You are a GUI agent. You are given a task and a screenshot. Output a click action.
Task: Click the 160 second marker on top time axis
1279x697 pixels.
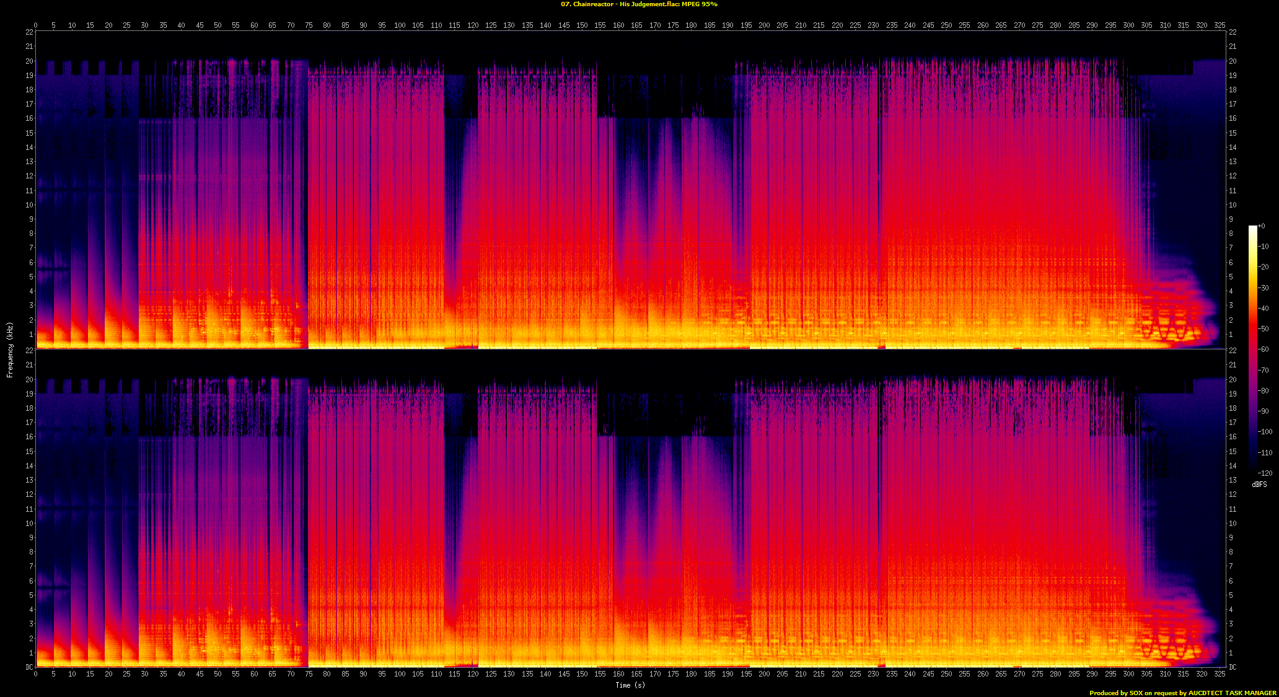[x=618, y=25]
